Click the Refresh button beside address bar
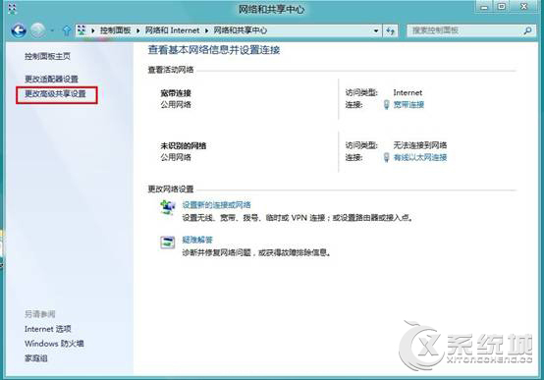This screenshot has width=544, height=380. (390, 31)
